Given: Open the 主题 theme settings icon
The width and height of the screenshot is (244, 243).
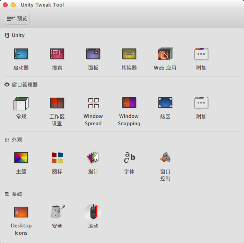Looking at the screenshot, I should (x=21, y=157).
